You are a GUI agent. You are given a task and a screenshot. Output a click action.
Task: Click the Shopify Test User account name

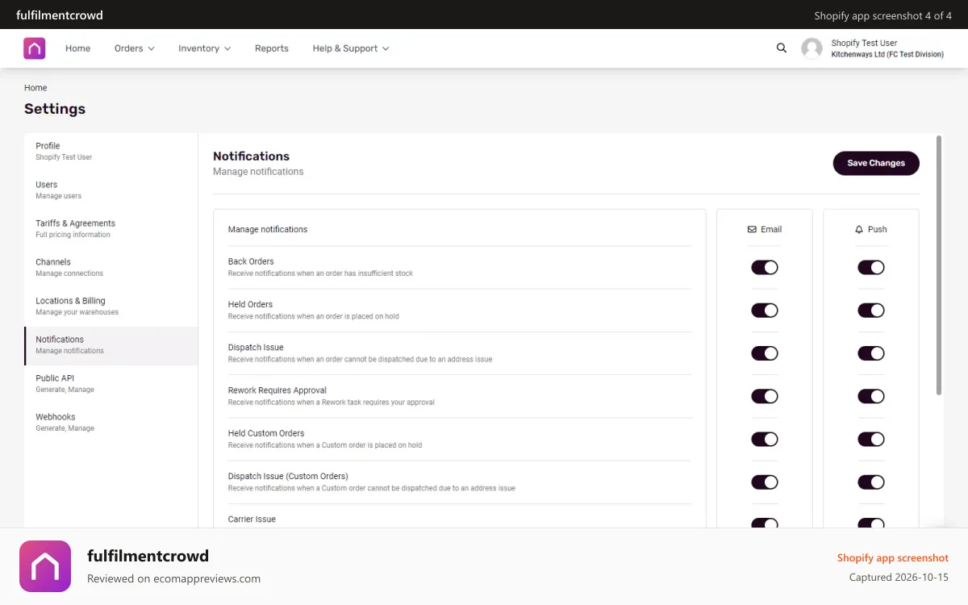[864, 43]
